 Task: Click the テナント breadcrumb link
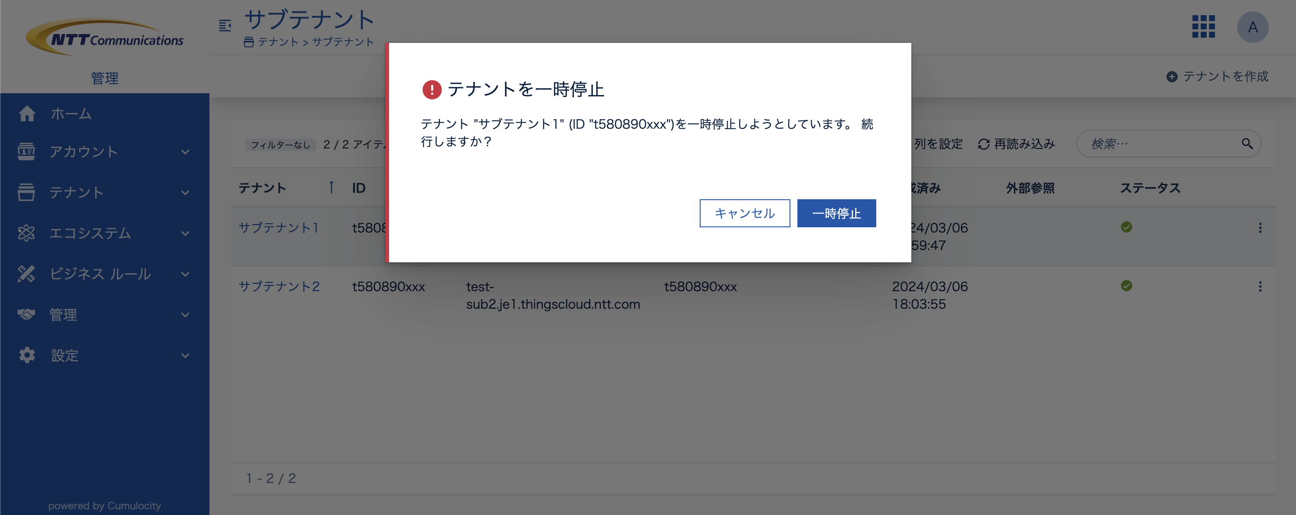278,42
